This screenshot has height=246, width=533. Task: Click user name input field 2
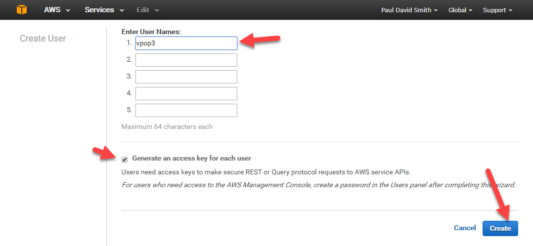(x=186, y=60)
